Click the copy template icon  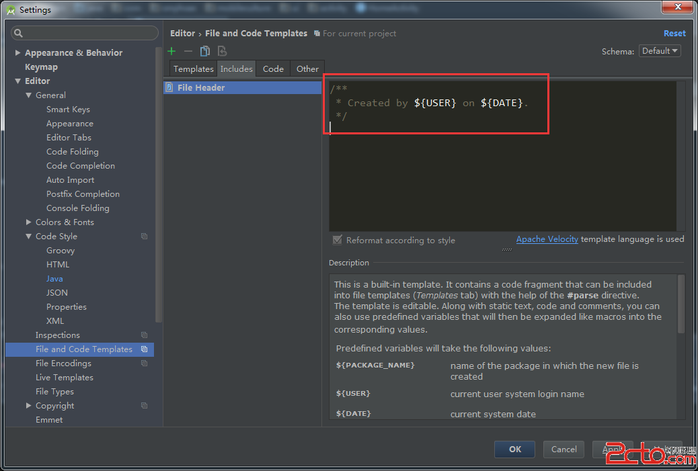[x=205, y=51]
